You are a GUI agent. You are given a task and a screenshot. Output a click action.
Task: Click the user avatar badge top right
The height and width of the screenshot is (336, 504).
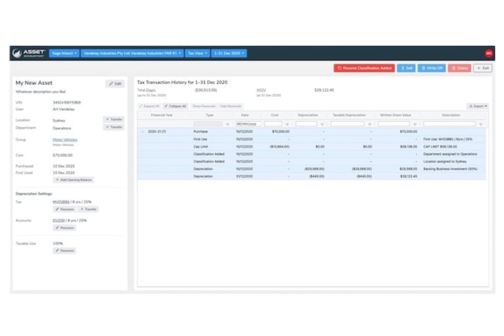click(489, 53)
